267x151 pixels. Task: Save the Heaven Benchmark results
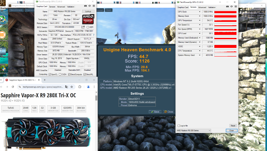pyautogui.click(x=155, y=112)
